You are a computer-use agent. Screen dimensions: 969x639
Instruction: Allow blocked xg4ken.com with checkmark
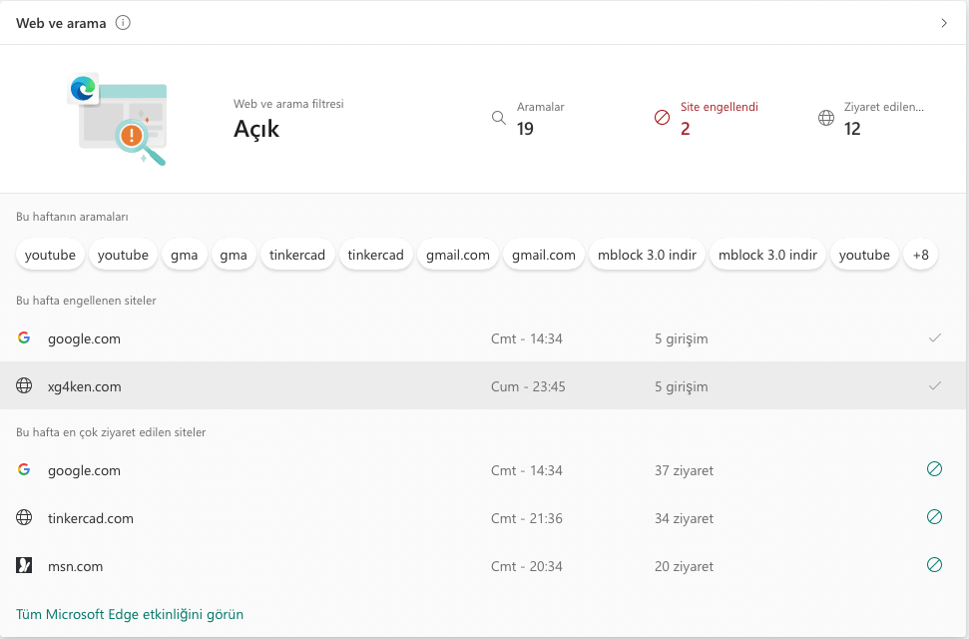pos(934,386)
